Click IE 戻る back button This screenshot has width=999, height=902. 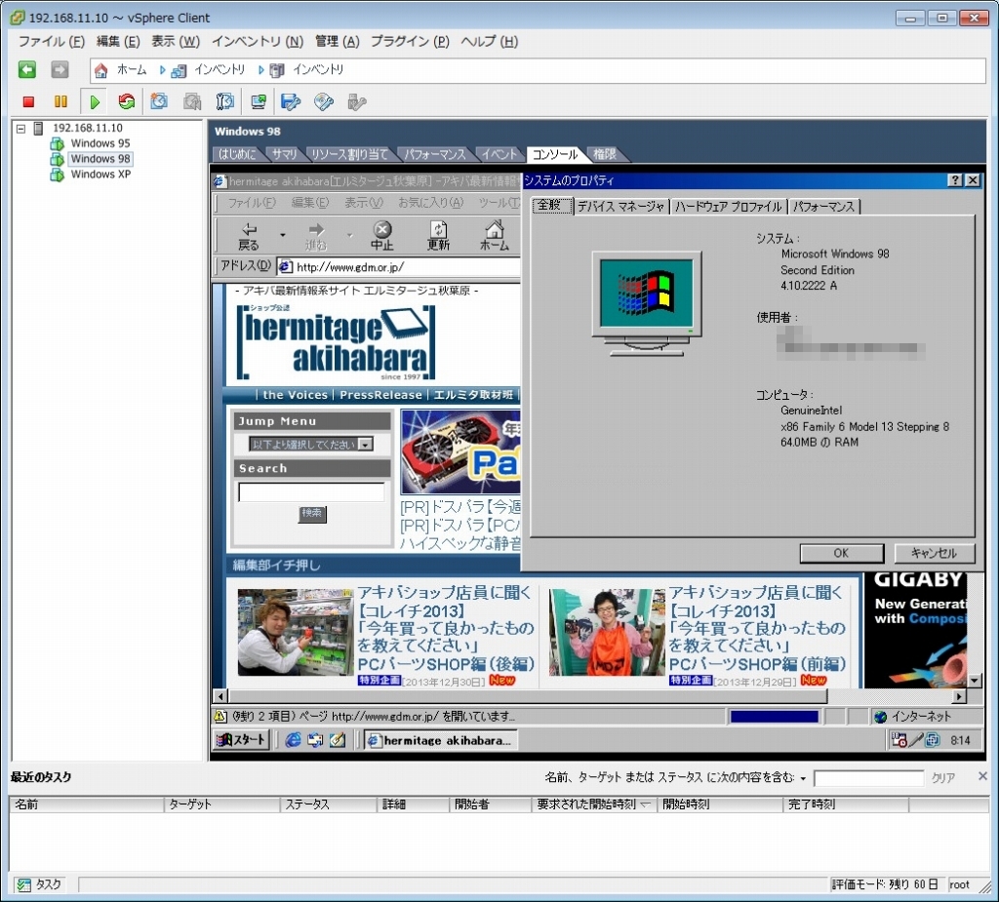[x=249, y=236]
